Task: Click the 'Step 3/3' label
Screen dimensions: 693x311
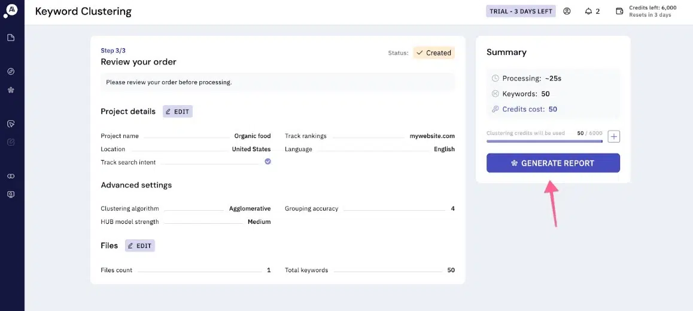Action: tap(113, 51)
